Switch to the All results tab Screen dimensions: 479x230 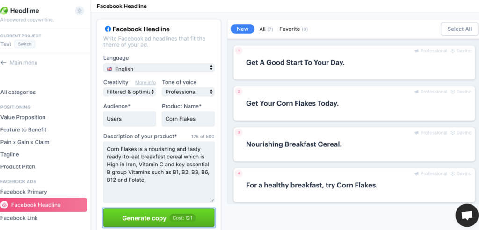tap(266, 29)
